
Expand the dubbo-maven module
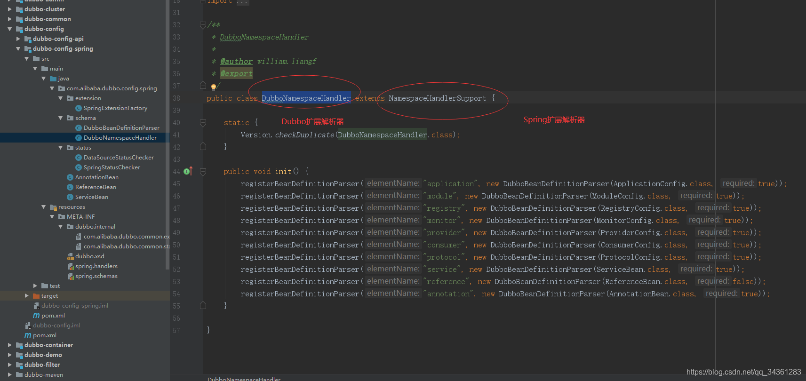pyautogui.click(x=9, y=374)
